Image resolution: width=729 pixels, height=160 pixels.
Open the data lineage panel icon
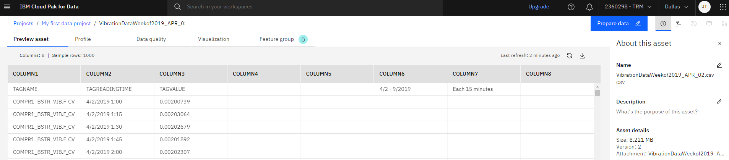(679, 24)
